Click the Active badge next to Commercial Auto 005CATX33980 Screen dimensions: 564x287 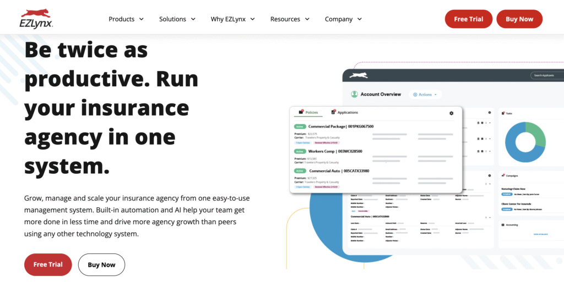[x=300, y=171]
